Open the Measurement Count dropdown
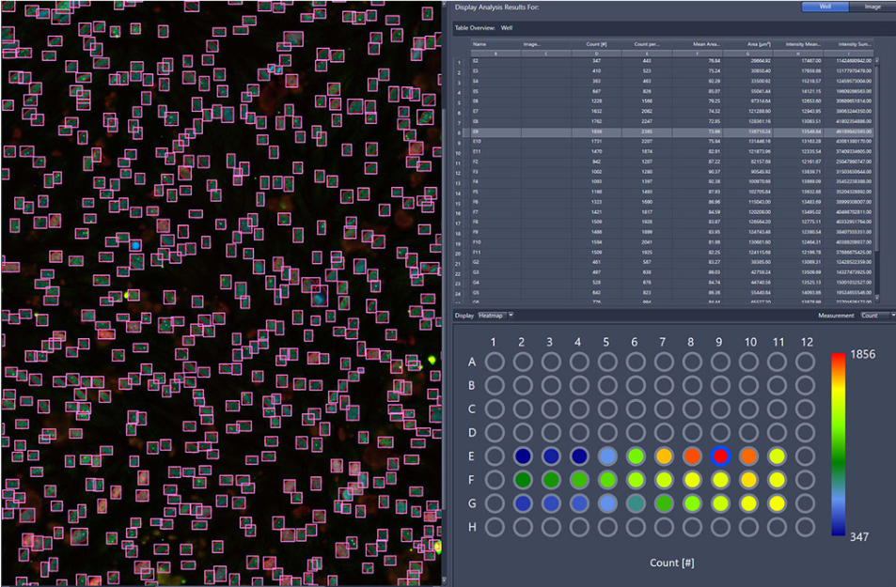Screen dimensions: 896x587 pos(878,316)
